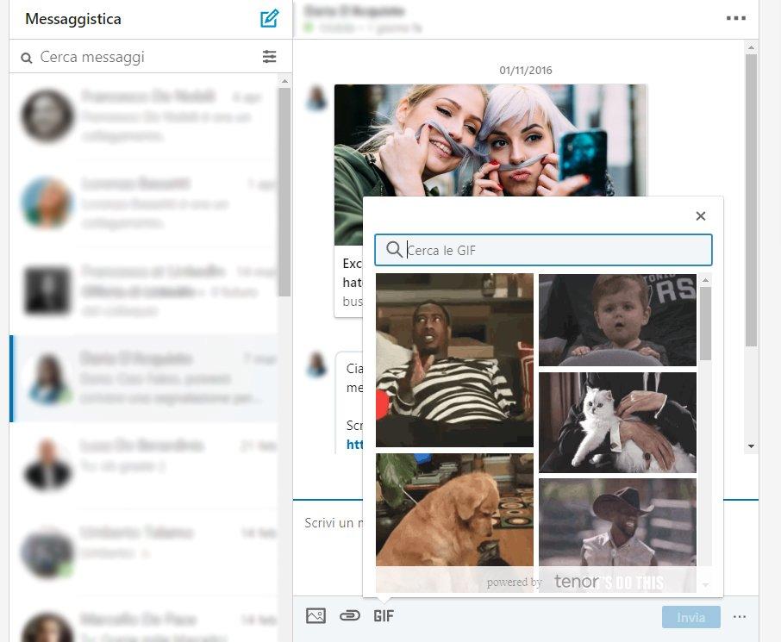Close the GIF search popup
Screen dimensions: 781x642
tap(700, 215)
